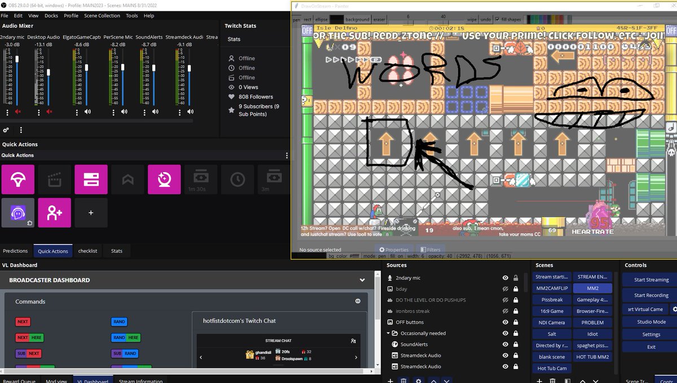Hide the 2ndary mic source
677x383 pixels.
[x=505, y=278]
